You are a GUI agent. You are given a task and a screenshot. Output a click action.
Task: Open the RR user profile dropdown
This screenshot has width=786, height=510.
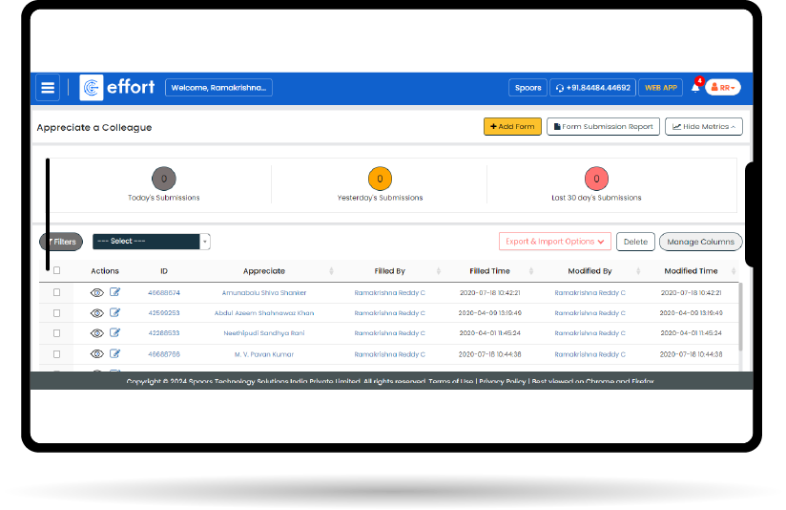[723, 88]
